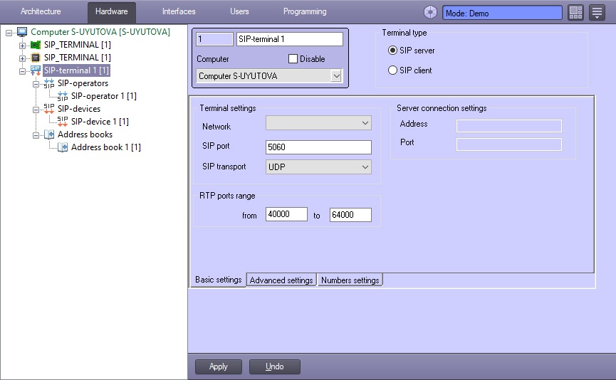Click the Computer S-UYUTOVA monitor icon
This screenshot has height=380, width=616.
tap(22, 32)
